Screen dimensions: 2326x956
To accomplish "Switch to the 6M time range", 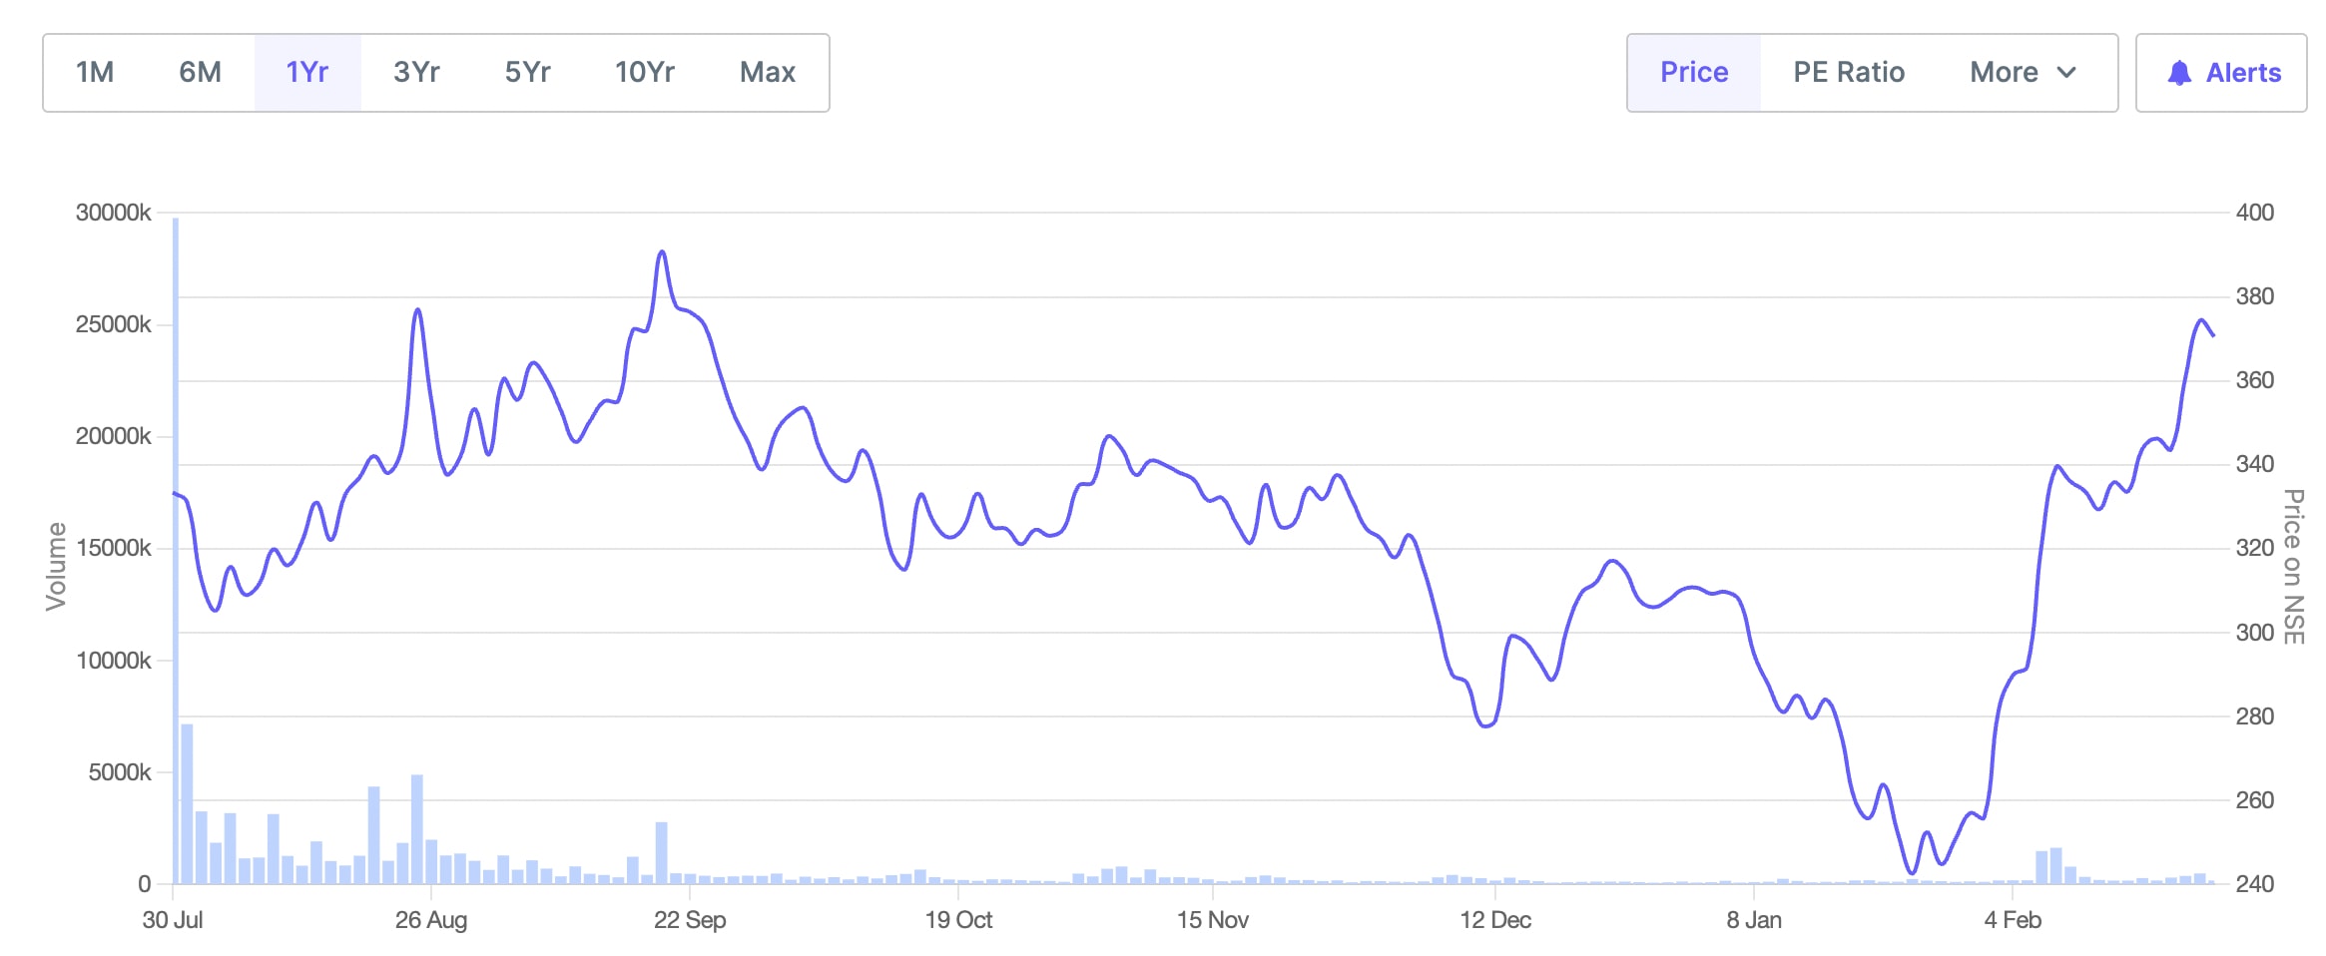I will tap(200, 73).
